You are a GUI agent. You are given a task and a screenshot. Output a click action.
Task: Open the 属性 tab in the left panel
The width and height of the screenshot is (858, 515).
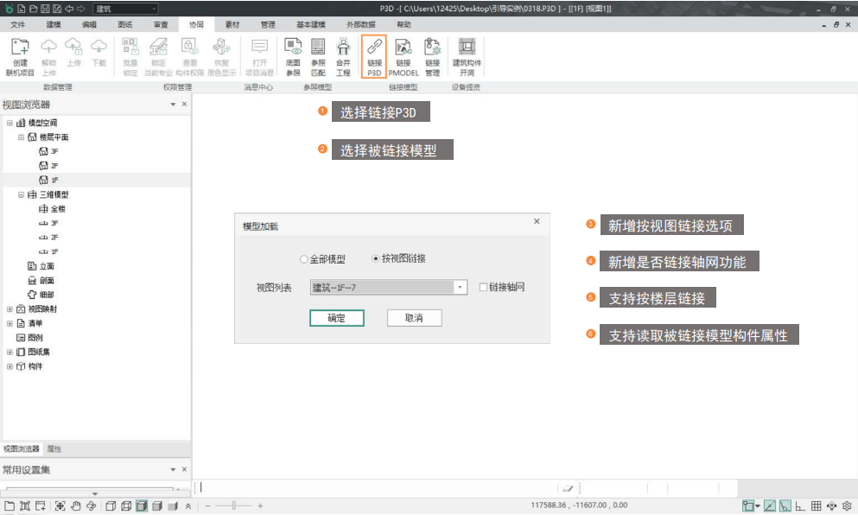pos(54,449)
